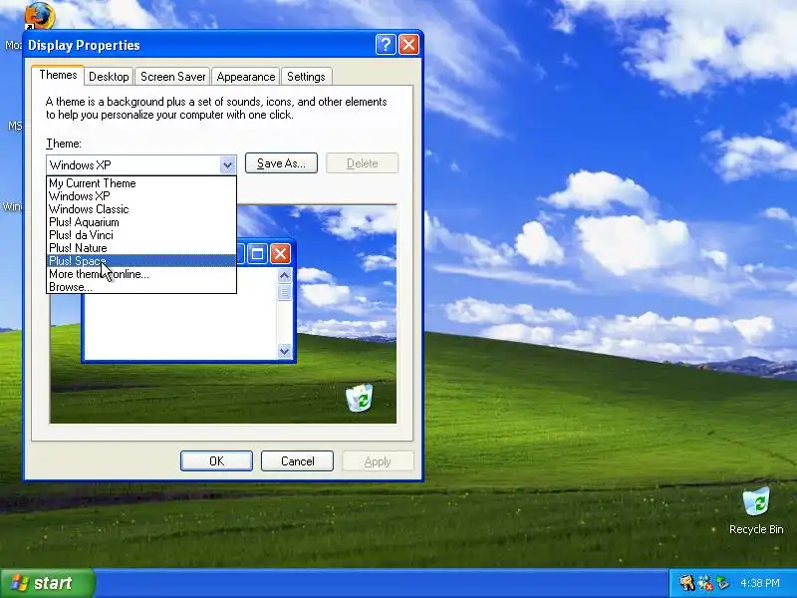Click the Save As... button
This screenshot has height=598, width=797.
click(281, 163)
